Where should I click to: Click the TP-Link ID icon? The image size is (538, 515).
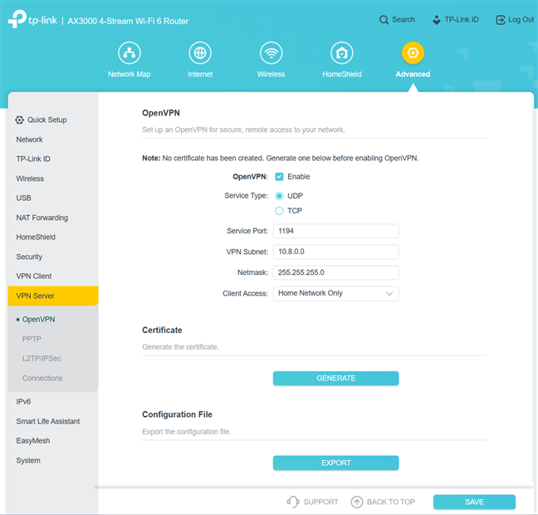point(437,20)
